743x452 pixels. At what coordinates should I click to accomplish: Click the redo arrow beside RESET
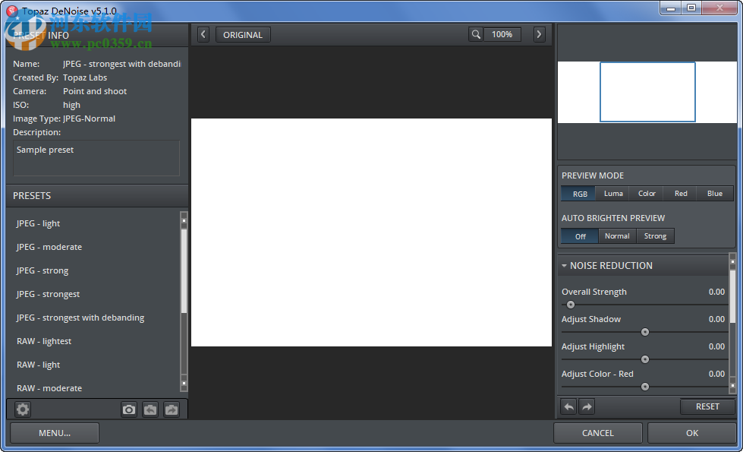(587, 406)
